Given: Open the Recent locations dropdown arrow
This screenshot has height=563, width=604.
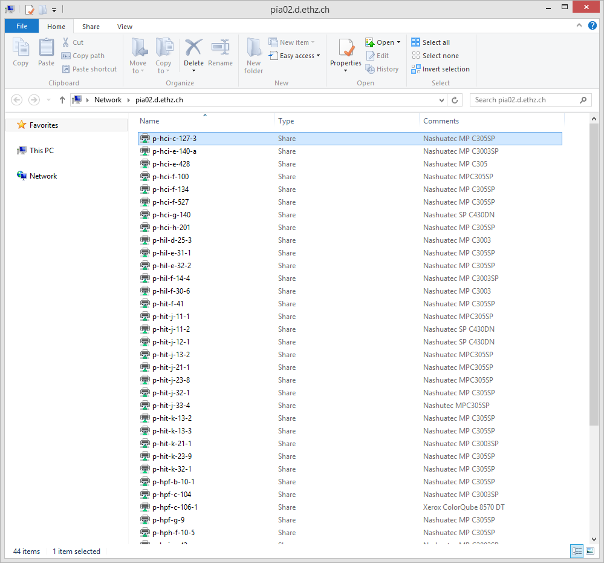Looking at the screenshot, I should tap(48, 100).
